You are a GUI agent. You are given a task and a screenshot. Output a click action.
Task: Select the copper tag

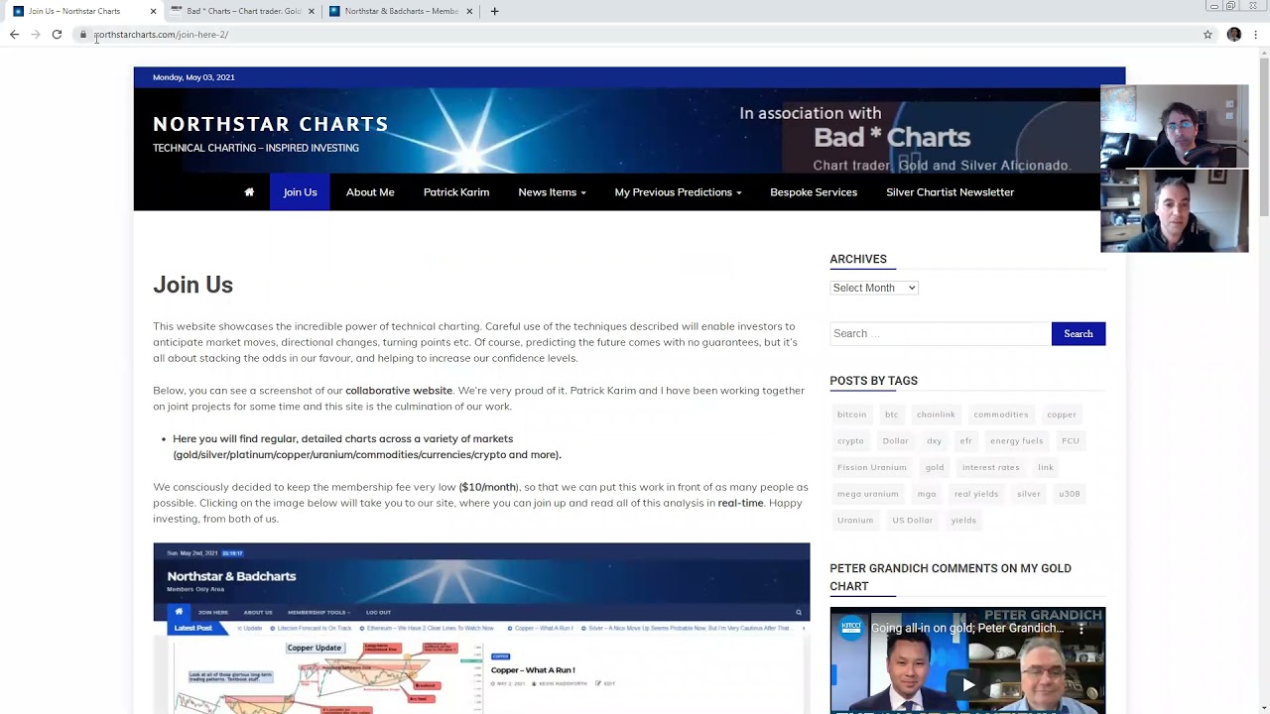click(1062, 415)
